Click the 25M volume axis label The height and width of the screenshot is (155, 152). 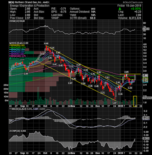[6, 85]
